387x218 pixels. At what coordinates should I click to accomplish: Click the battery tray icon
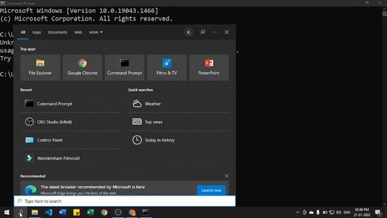pyautogui.click(x=325, y=213)
